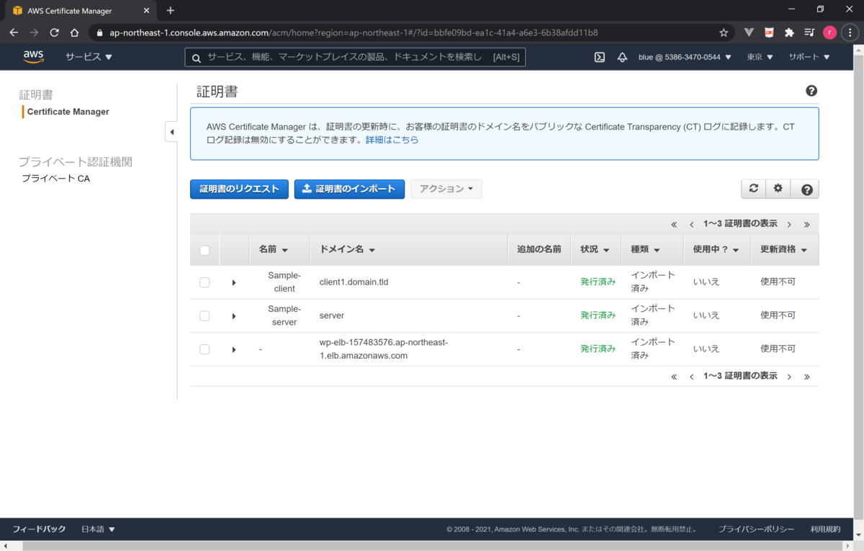Sort by 使用中？ column header
Viewport: 864px width, 551px height.
(x=716, y=249)
